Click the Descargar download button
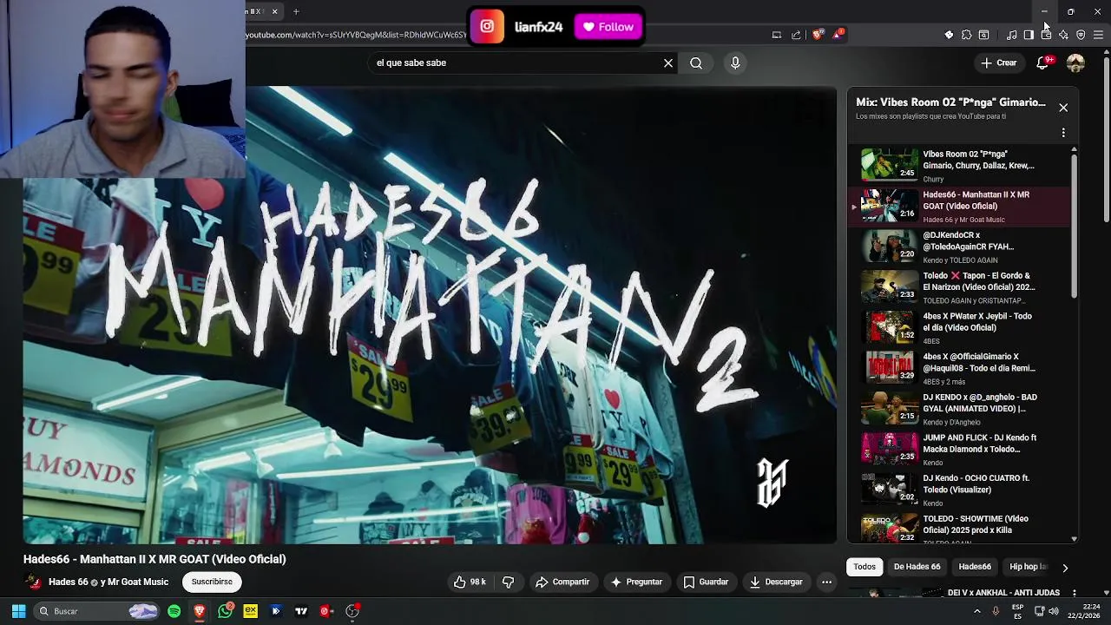Image resolution: width=1111 pixels, height=625 pixels. point(776,582)
